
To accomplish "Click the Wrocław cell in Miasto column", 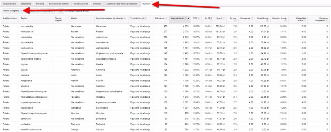I will tap(75, 113).
